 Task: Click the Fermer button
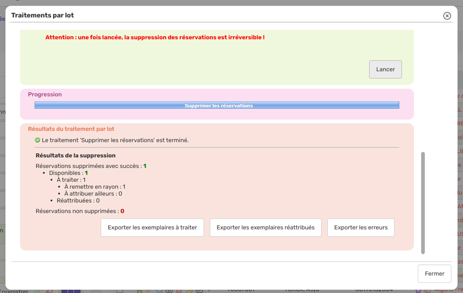[x=434, y=274]
